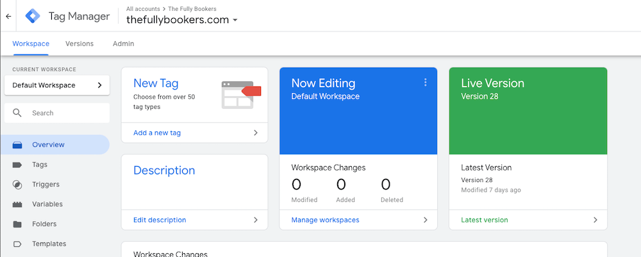The height and width of the screenshot is (257, 641).
Task: Switch to the Workspace tab
Action: pyautogui.click(x=31, y=44)
